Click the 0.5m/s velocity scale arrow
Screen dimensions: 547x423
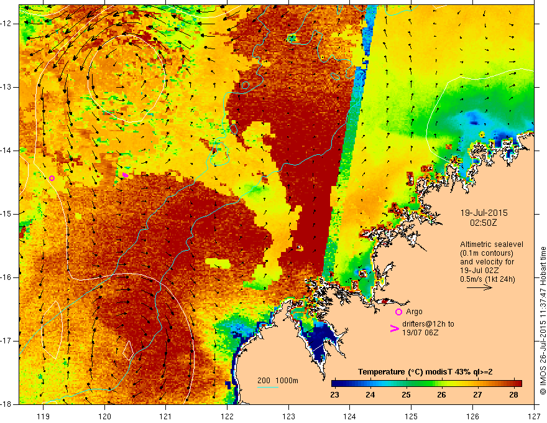click(x=480, y=287)
